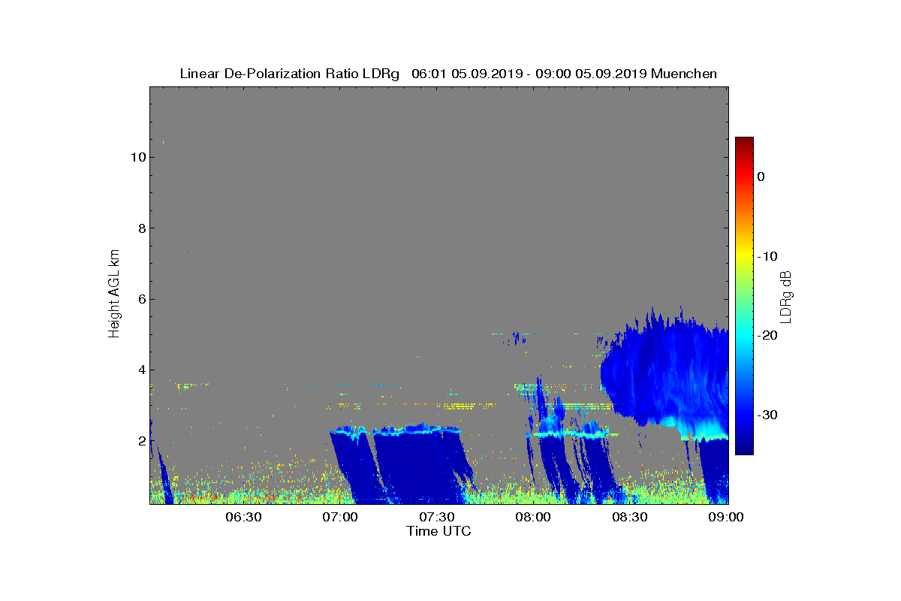Click the colorbar value -10
901x601 pixels.
pyautogui.click(x=767, y=256)
